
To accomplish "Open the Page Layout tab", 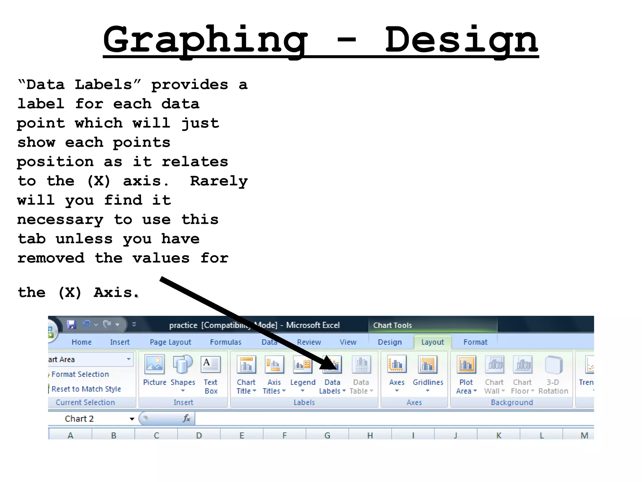I will 170,342.
